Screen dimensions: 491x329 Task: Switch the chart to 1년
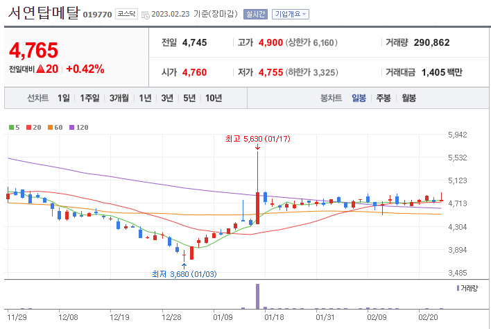pyautogui.click(x=145, y=99)
